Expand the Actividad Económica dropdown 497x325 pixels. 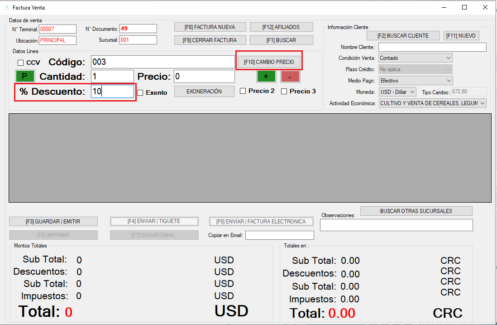[432, 103]
